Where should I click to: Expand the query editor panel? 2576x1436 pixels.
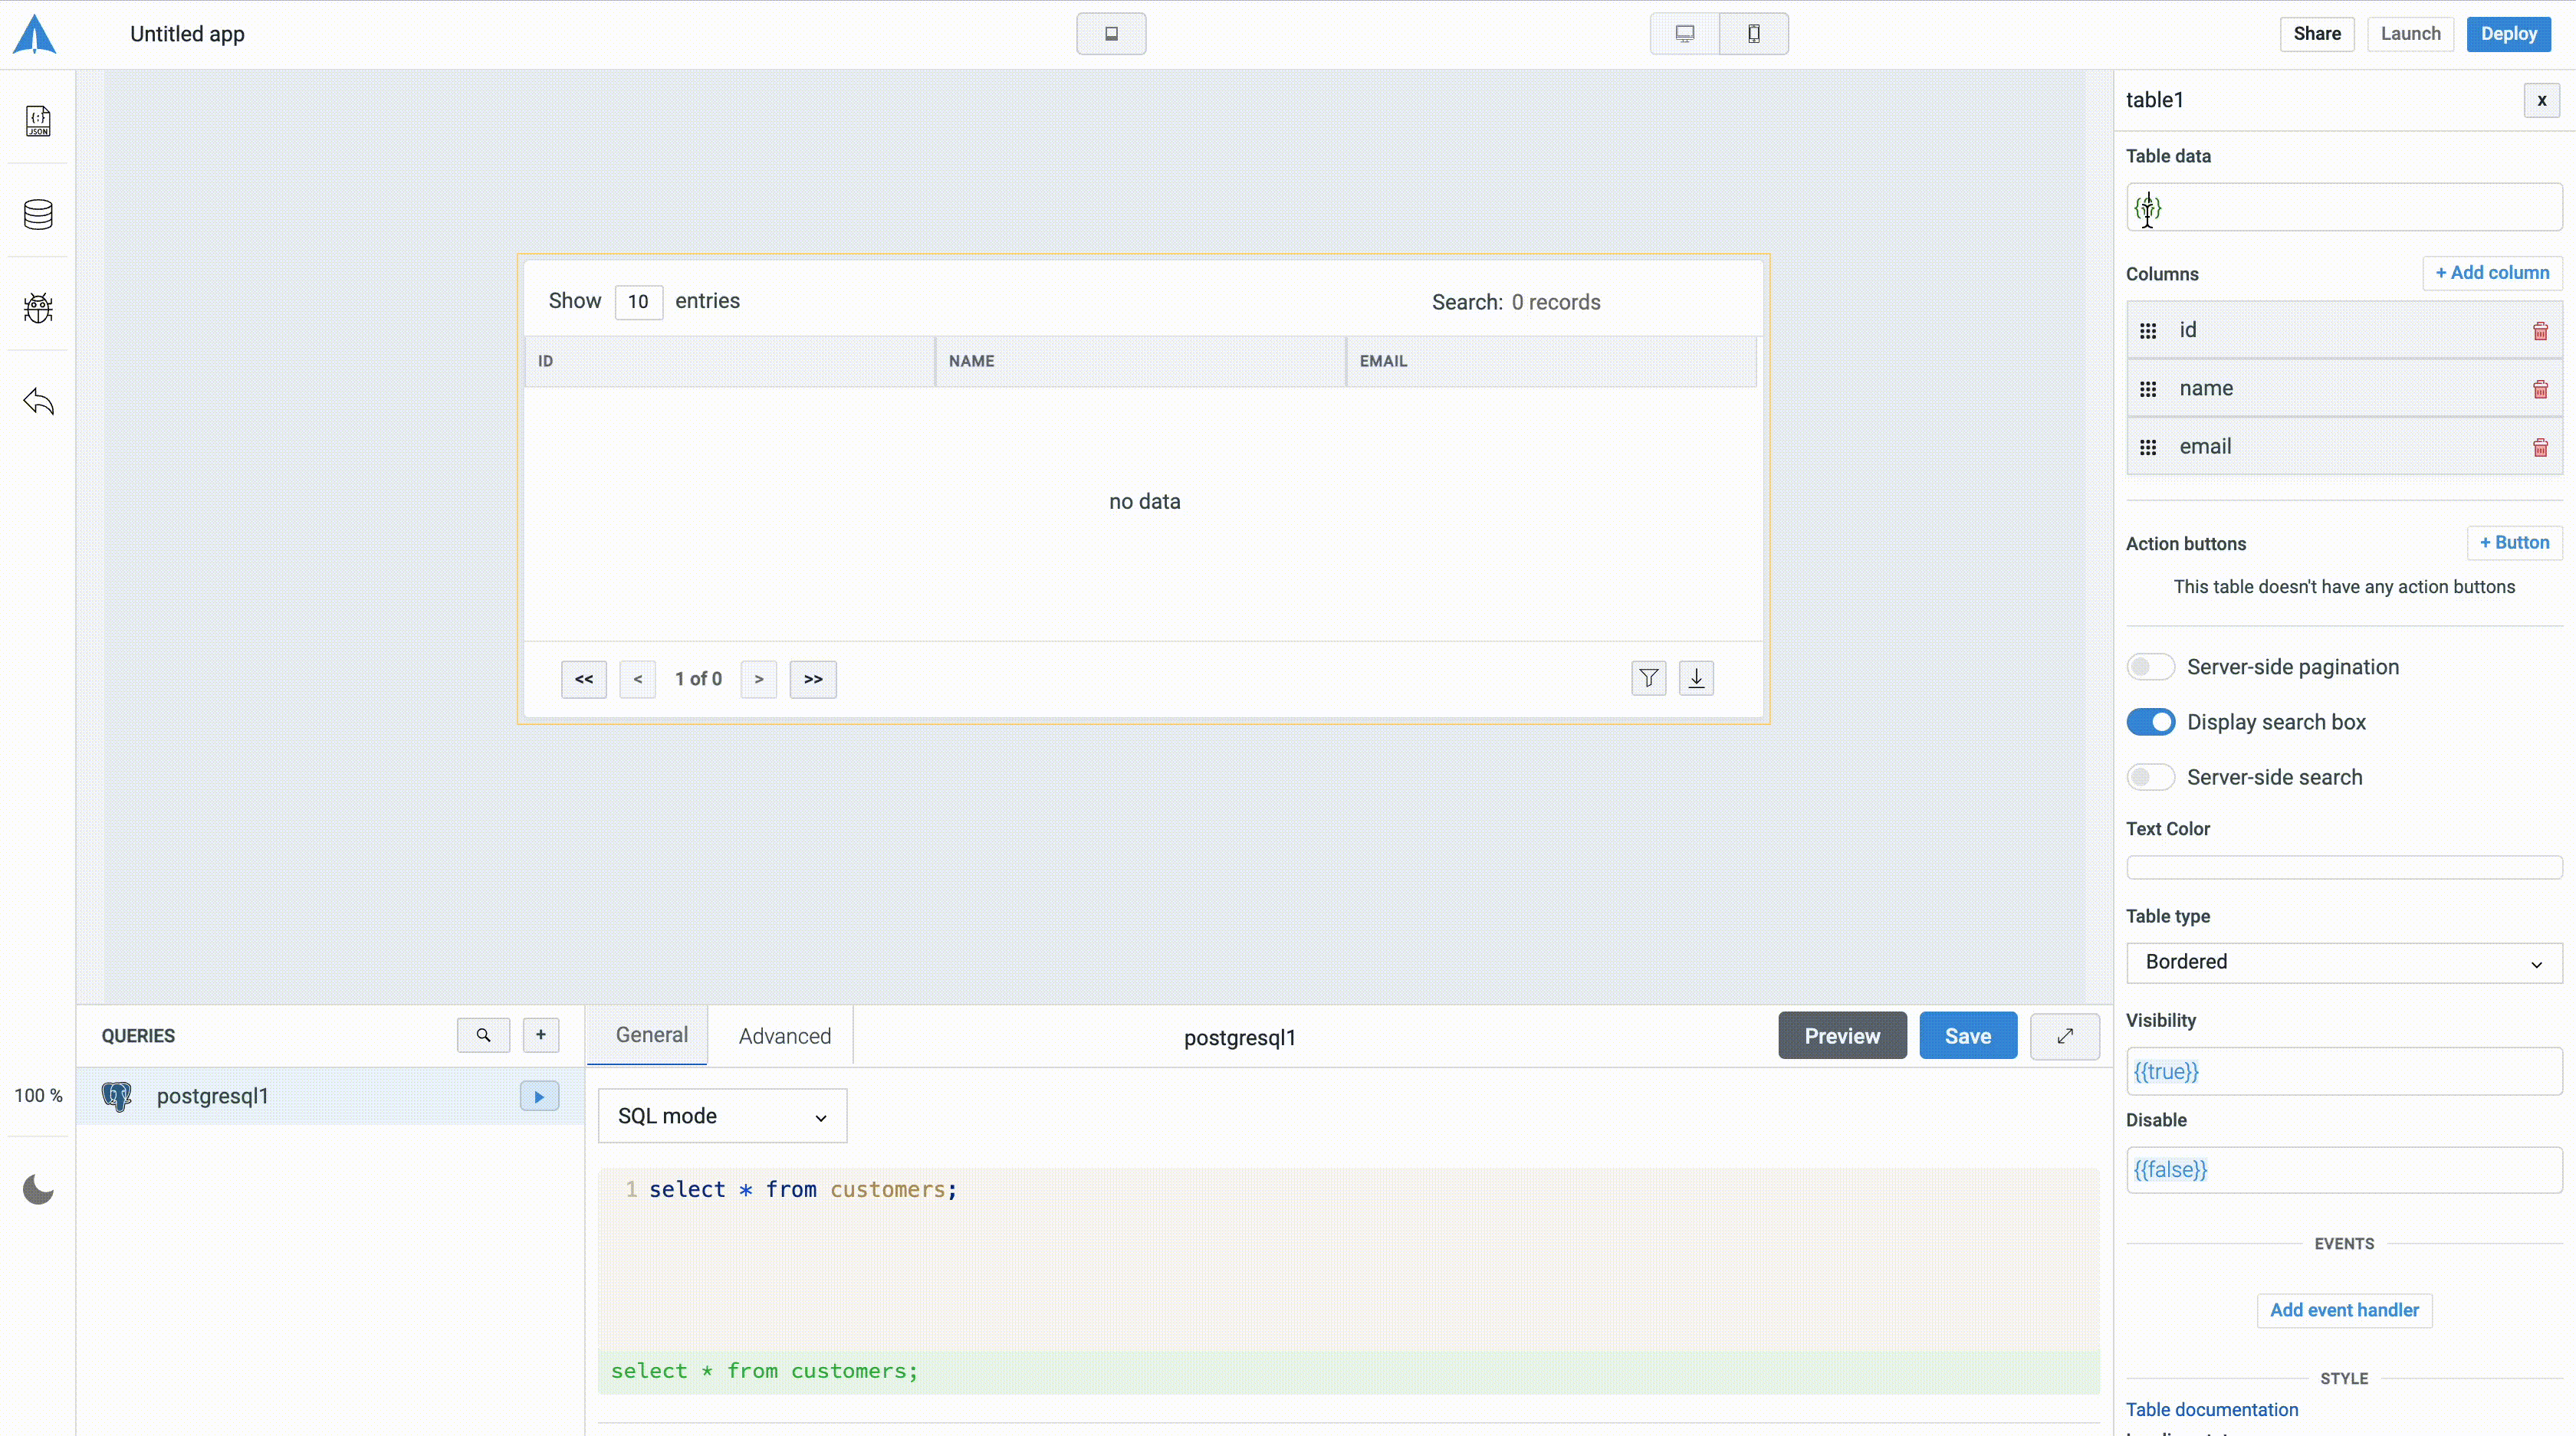tap(2064, 1036)
